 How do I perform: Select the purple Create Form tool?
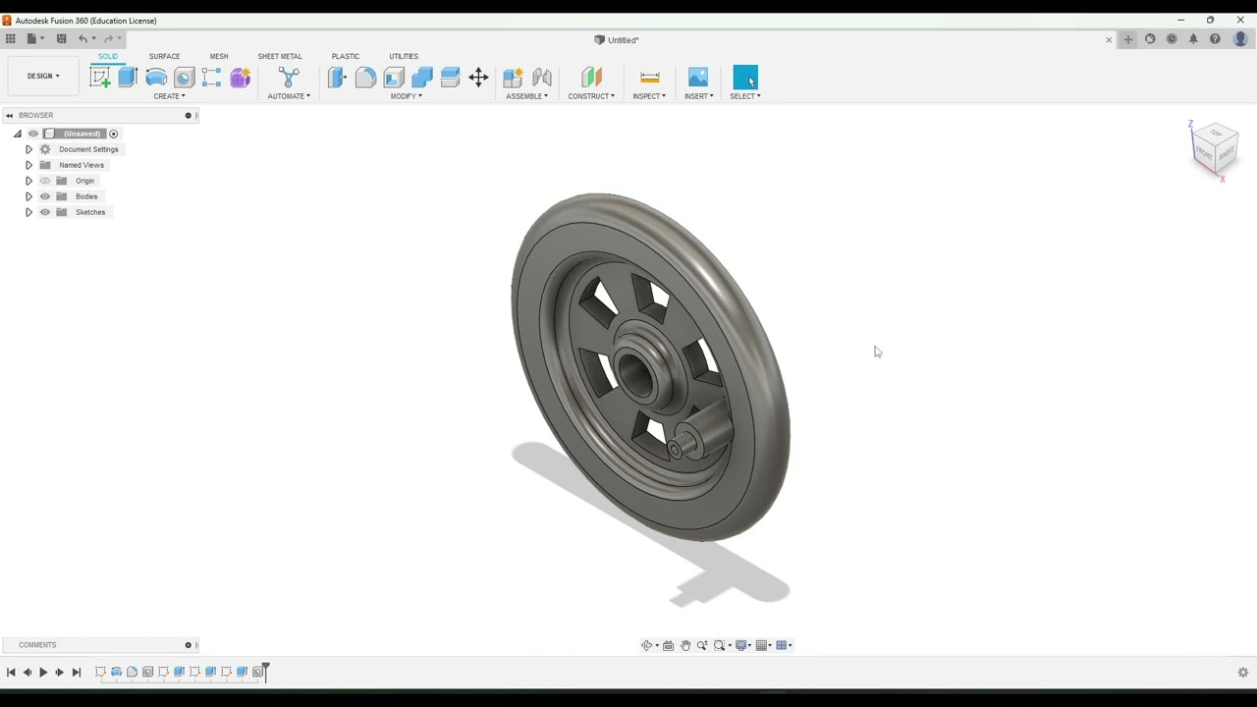point(241,78)
